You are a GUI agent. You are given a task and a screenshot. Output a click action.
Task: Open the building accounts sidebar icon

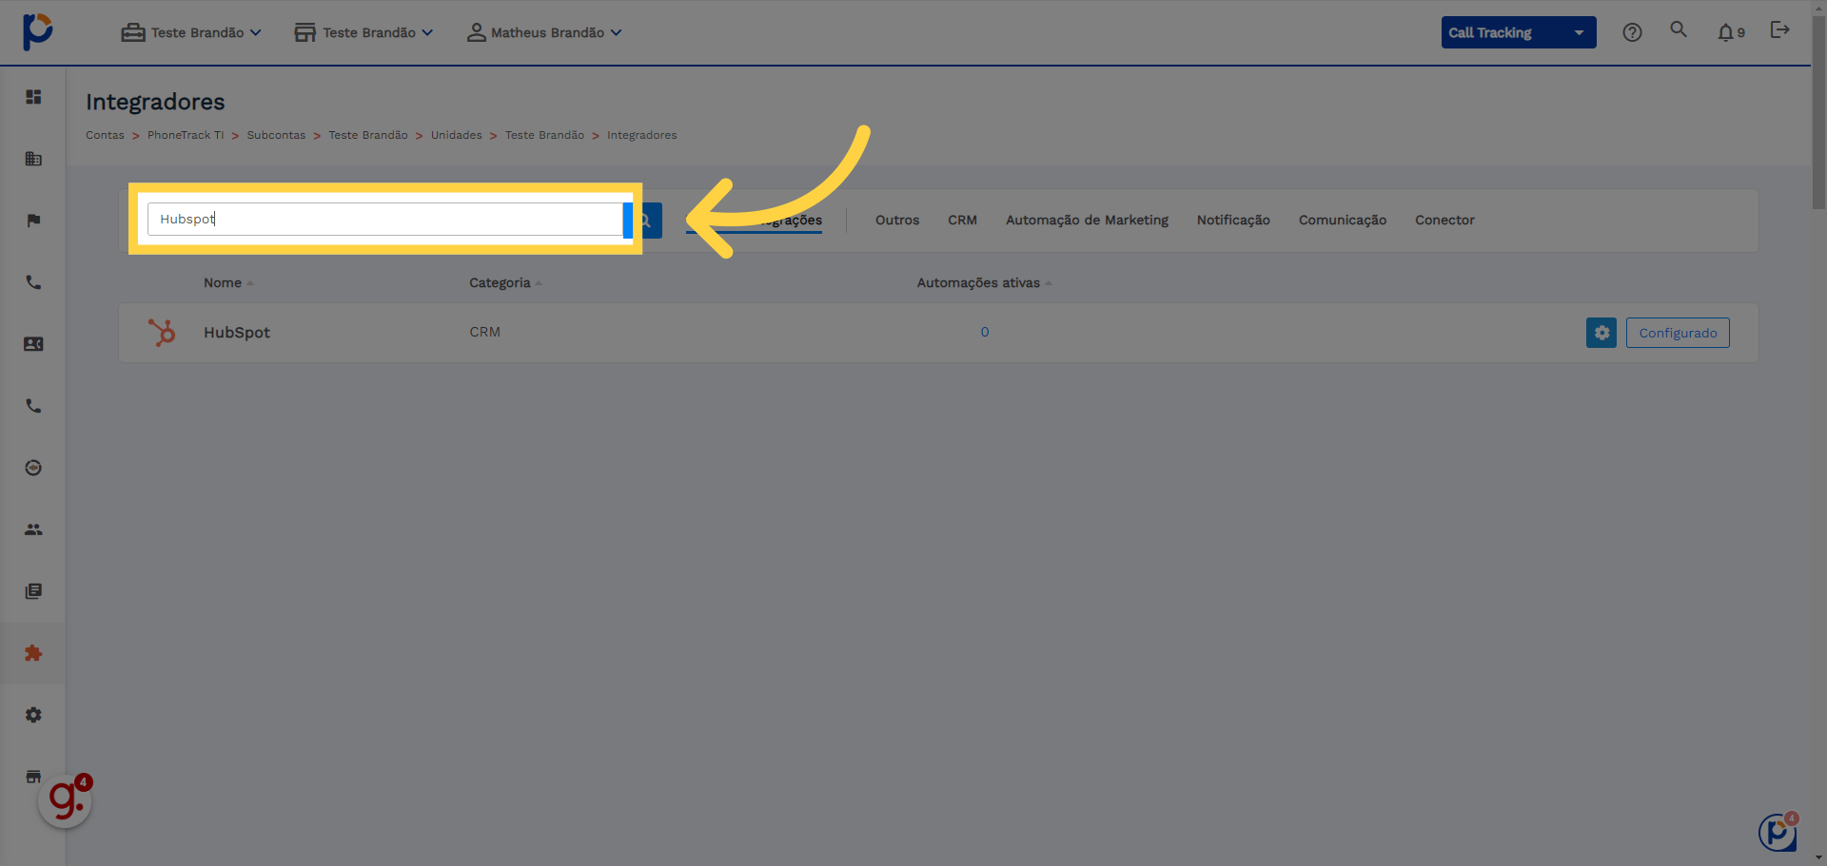pos(33,159)
